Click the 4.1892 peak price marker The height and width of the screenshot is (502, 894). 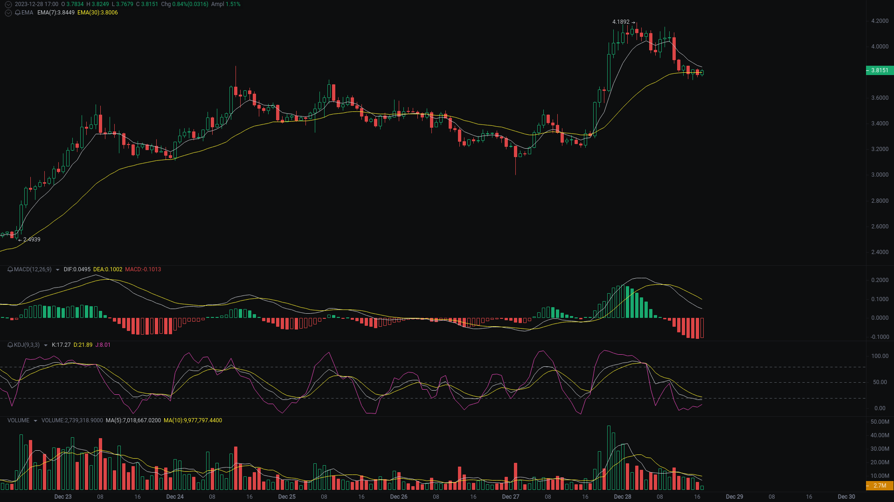[620, 21]
